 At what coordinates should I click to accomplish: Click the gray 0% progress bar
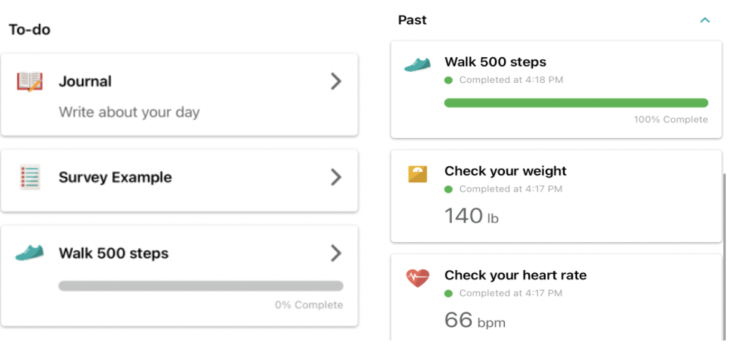200,286
